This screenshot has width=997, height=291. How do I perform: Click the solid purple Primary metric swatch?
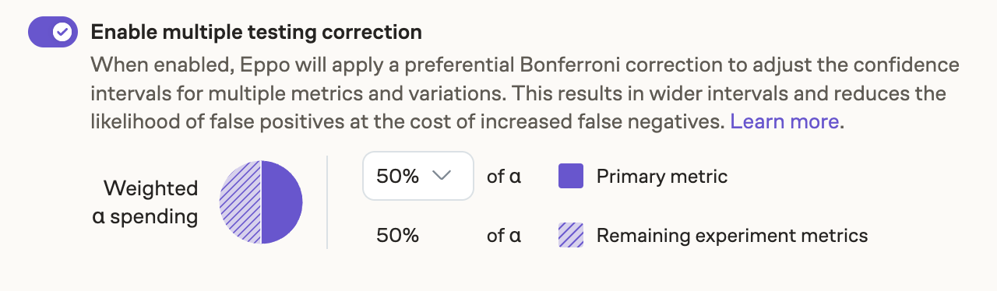click(571, 177)
